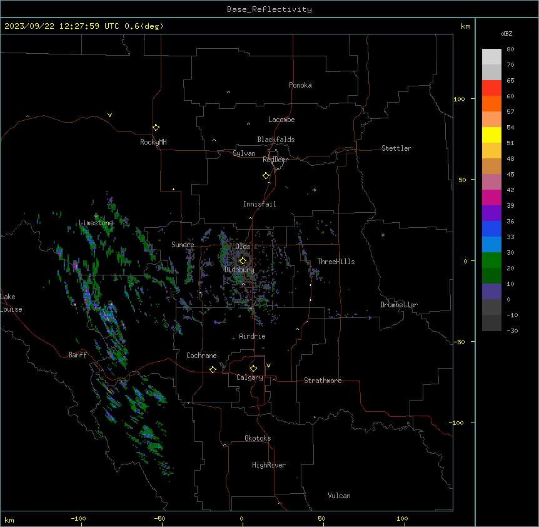
Task: Click the Vulcan town label
Action: tap(339, 496)
